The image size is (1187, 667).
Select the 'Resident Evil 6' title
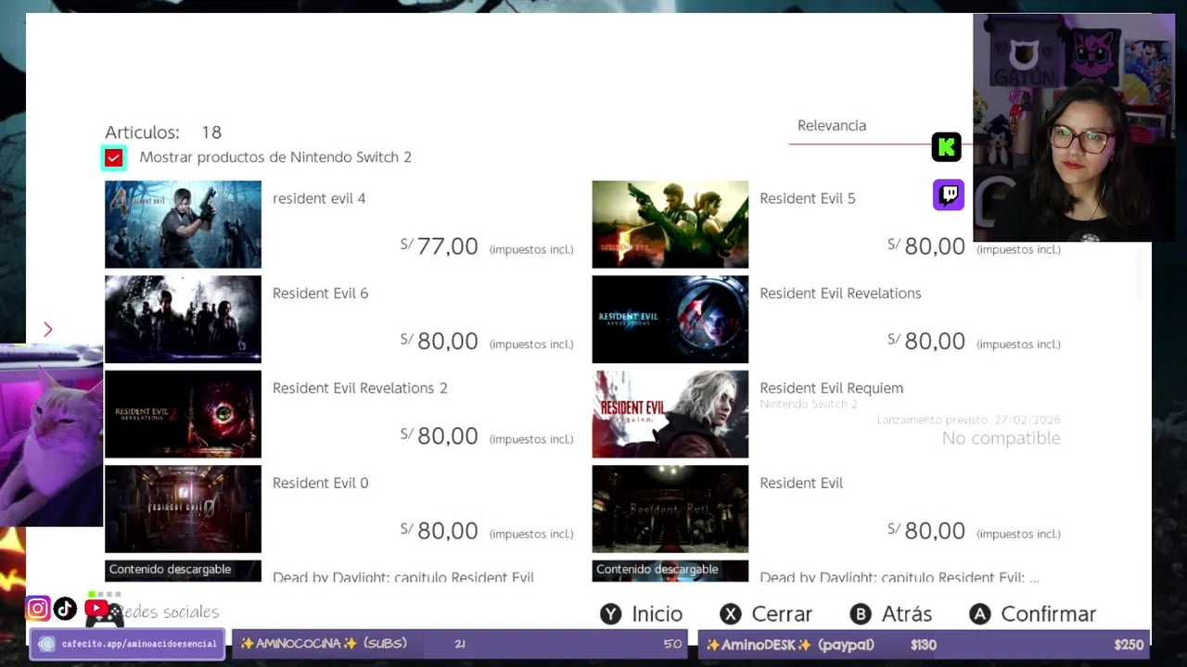pyautogui.click(x=320, y=293)
